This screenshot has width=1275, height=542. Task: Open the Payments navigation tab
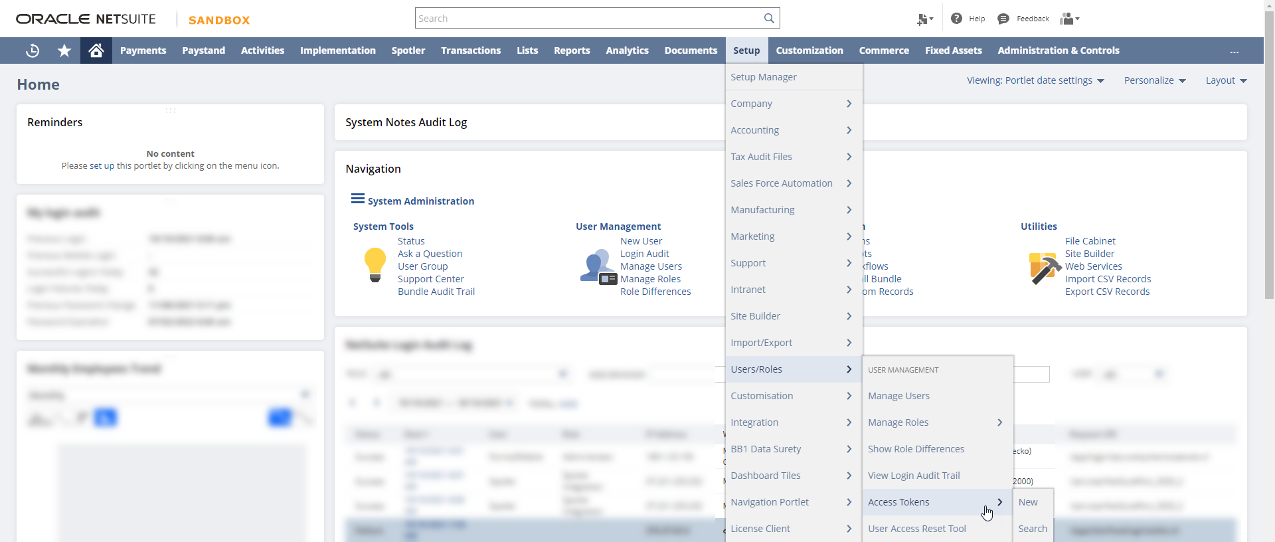(143, 50)
